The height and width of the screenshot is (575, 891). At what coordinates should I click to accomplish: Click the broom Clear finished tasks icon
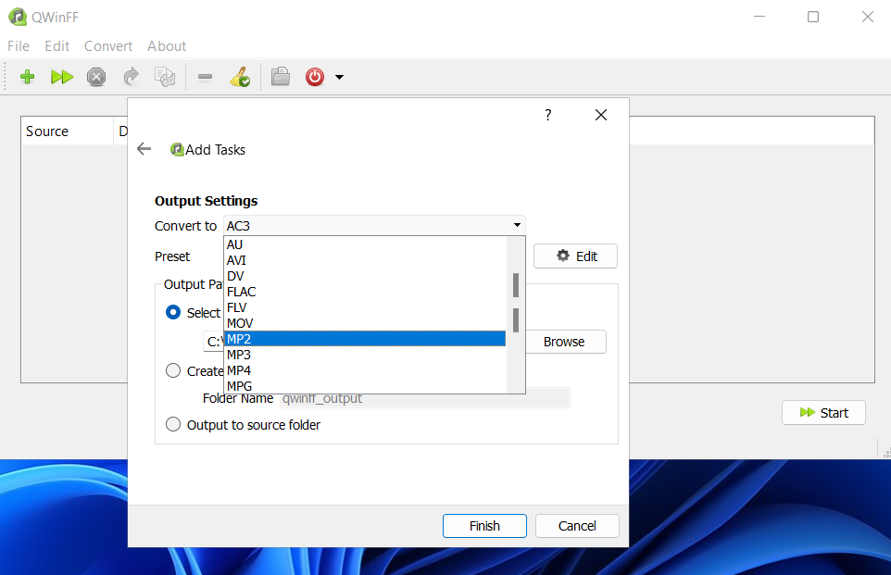(x=240, y=77)
